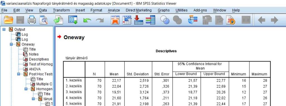
Task: Collapse the Output root node
Action: 4,29
